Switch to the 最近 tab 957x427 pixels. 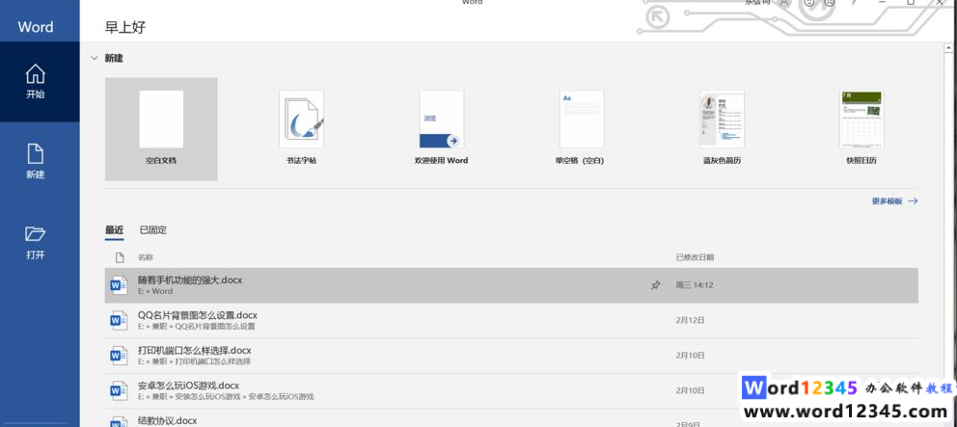pyautogui.click(x=114, y=230)
